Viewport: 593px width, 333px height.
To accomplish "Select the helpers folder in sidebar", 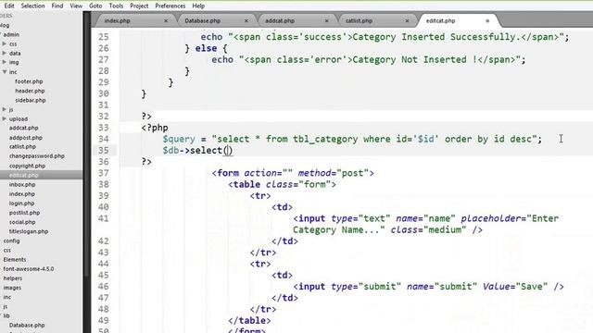I will [12, 278].
